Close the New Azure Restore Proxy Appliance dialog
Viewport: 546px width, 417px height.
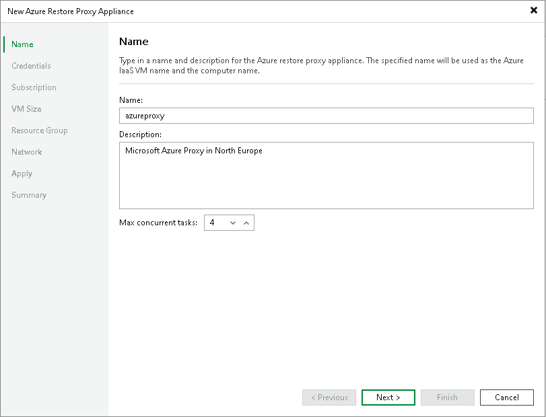coord(533,11)
